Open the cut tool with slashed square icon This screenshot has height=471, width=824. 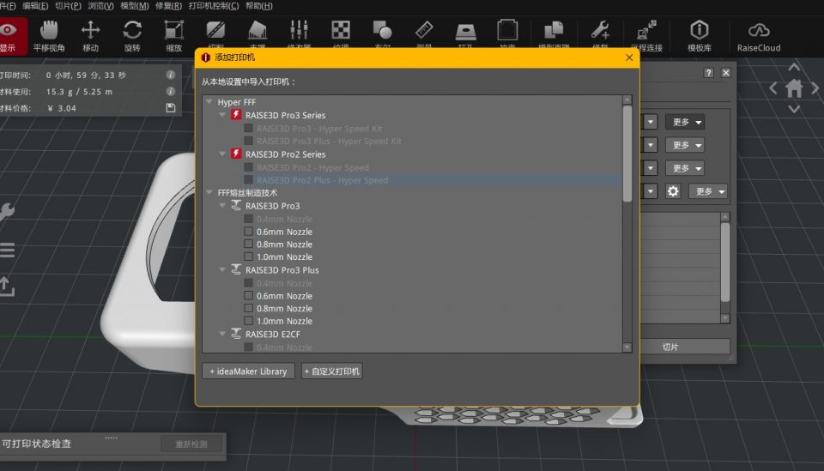215,30
